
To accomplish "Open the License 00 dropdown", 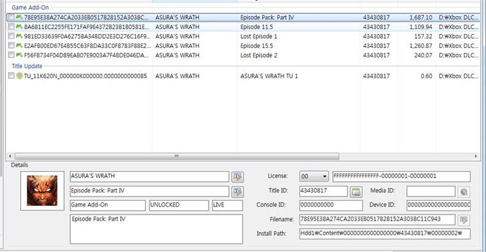I will [x=314, y=176].
